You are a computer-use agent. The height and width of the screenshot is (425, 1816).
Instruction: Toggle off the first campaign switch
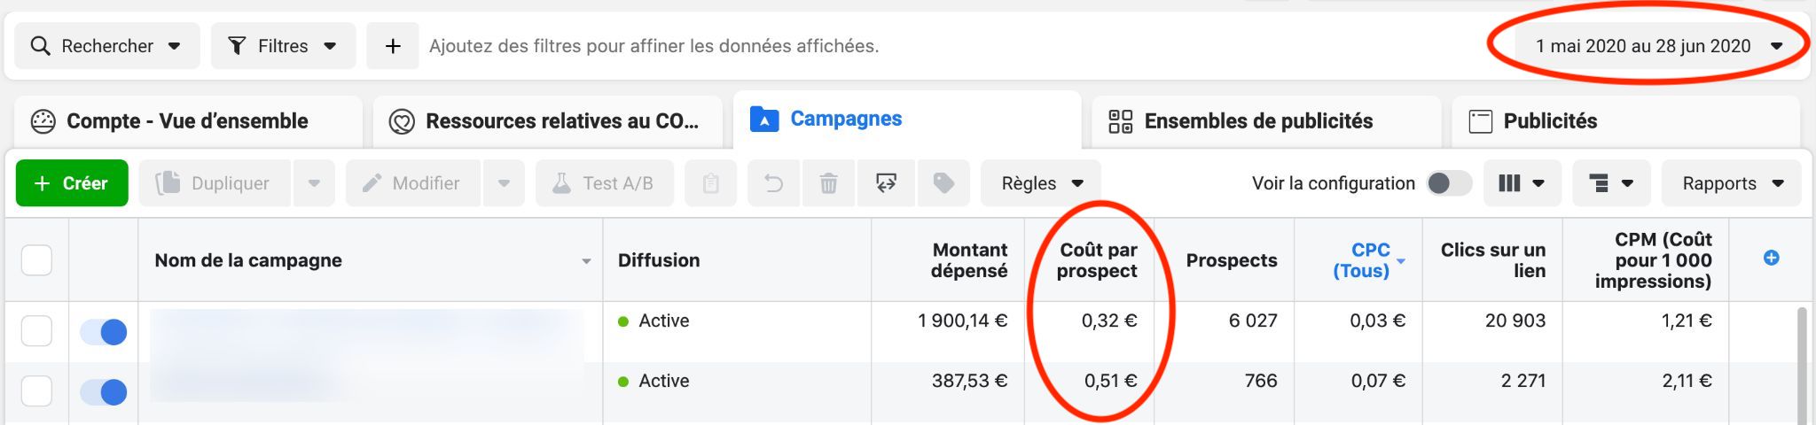click(x=104, y=332)
